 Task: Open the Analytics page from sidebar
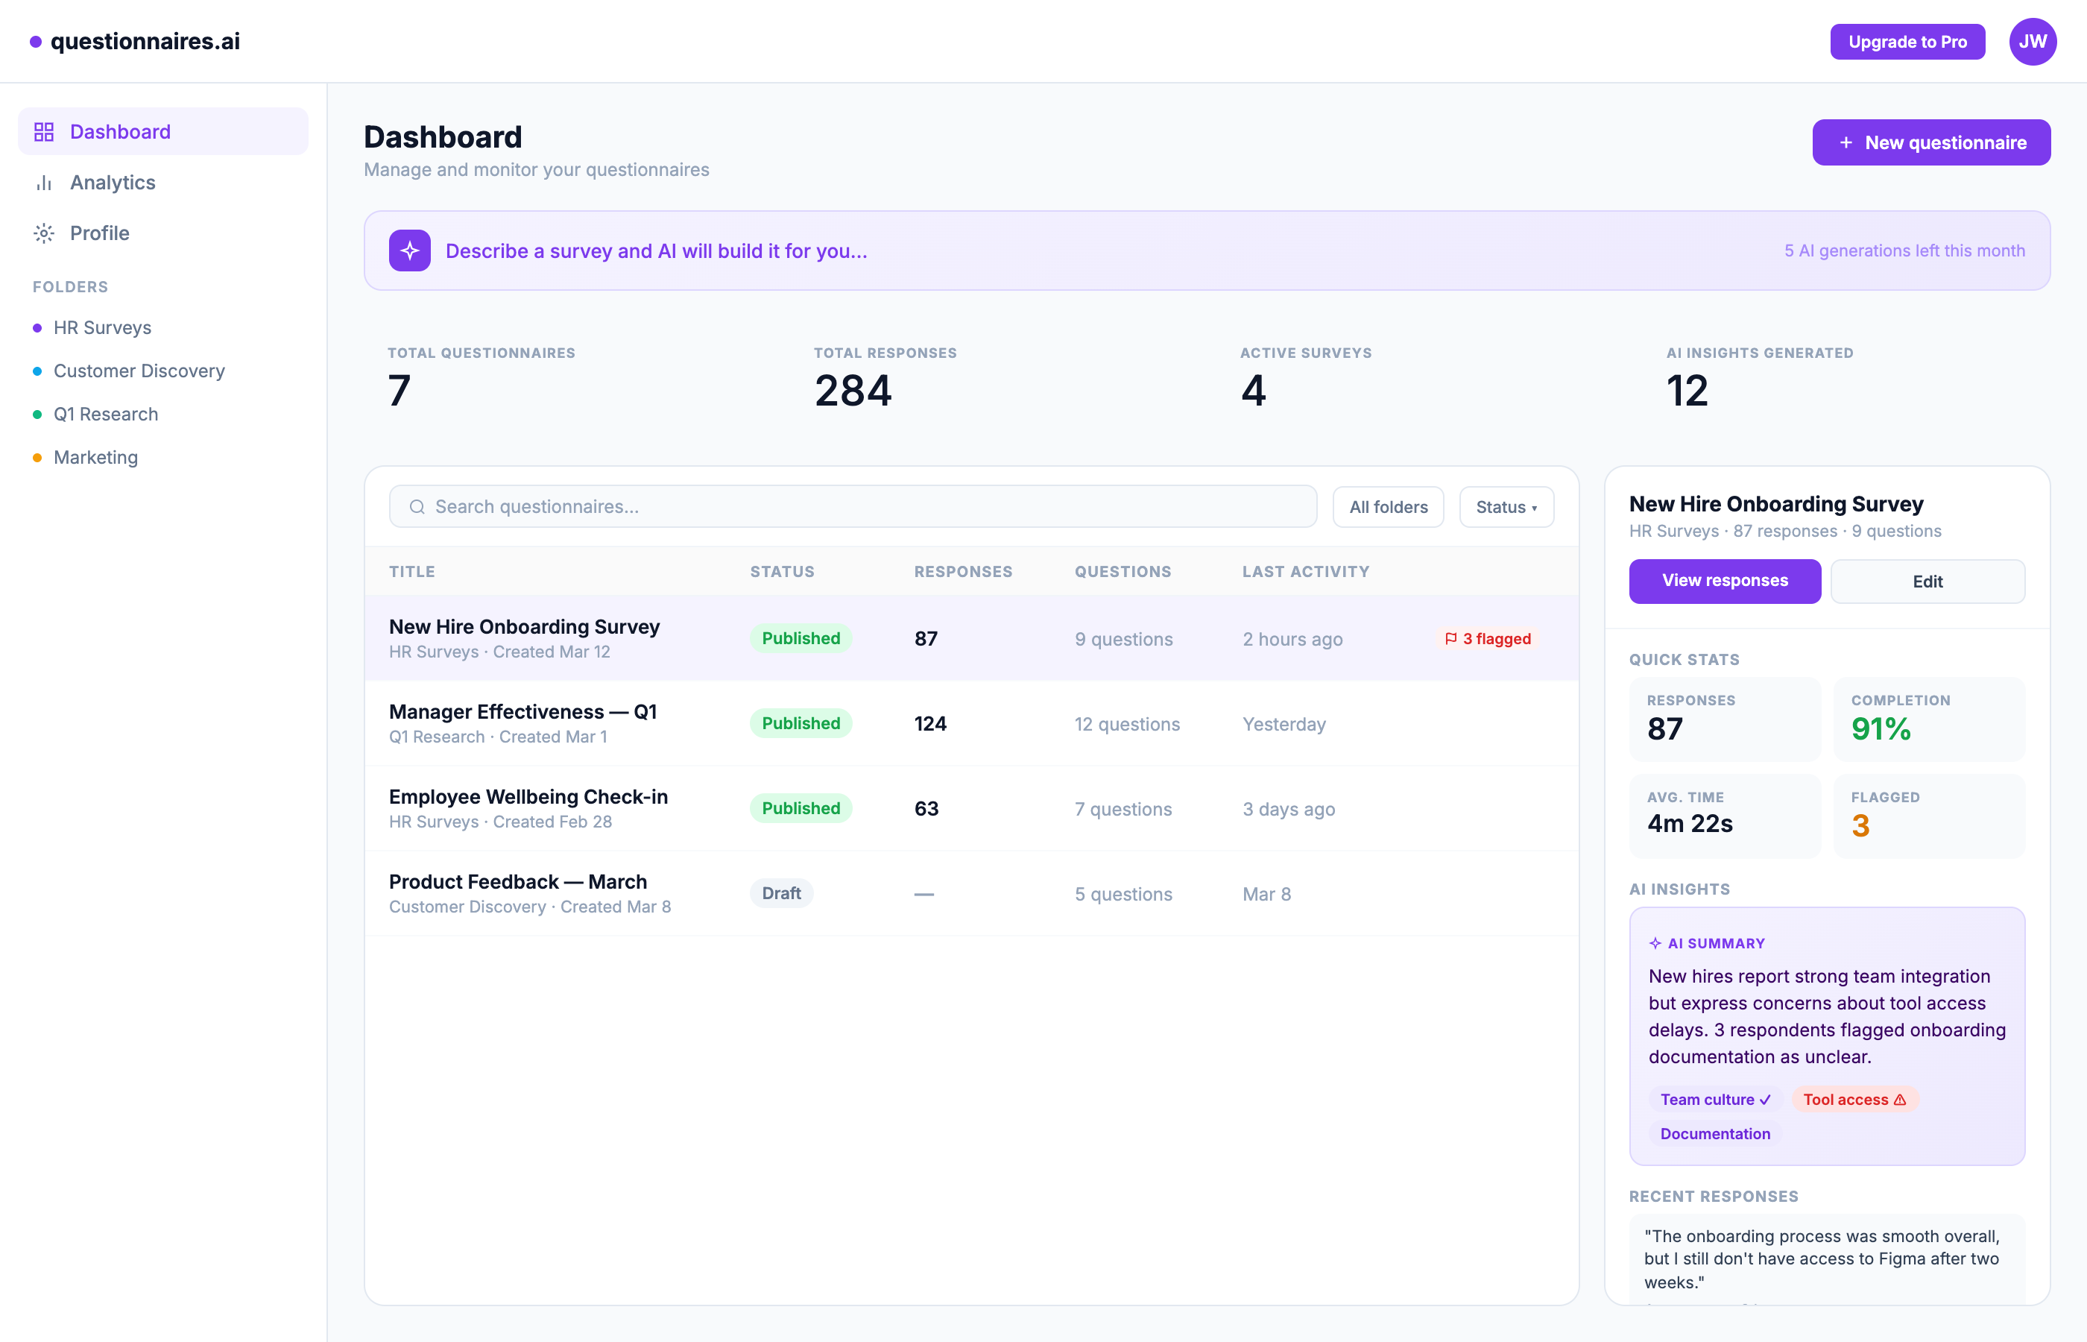pyautogui.click(x=113, y=183)
